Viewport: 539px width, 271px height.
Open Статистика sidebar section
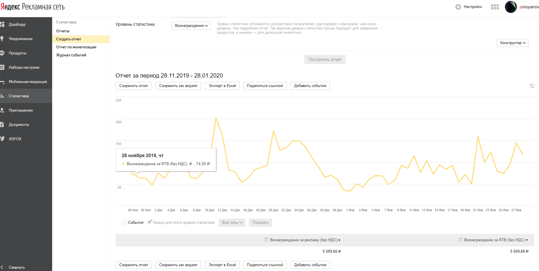tap(19, 96)
